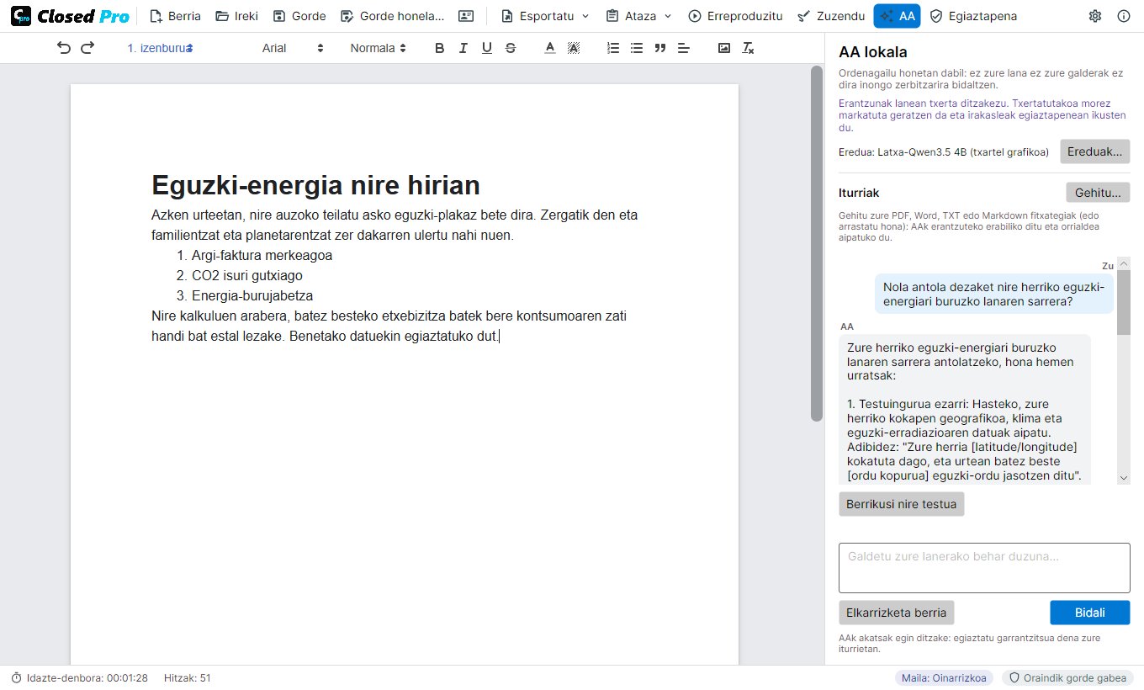Click the 'Ereduak...' model button
1144x690 pixels.
click(1094, 151)
